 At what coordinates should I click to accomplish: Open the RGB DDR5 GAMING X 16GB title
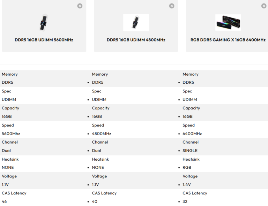[228, 40]
